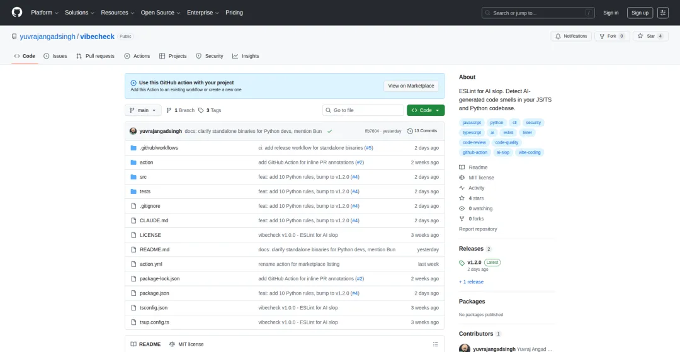Click yuvrajangadsingh avatar in commit row
The width and height of the screenshot is (680, 352).
(x=133, y=131)
